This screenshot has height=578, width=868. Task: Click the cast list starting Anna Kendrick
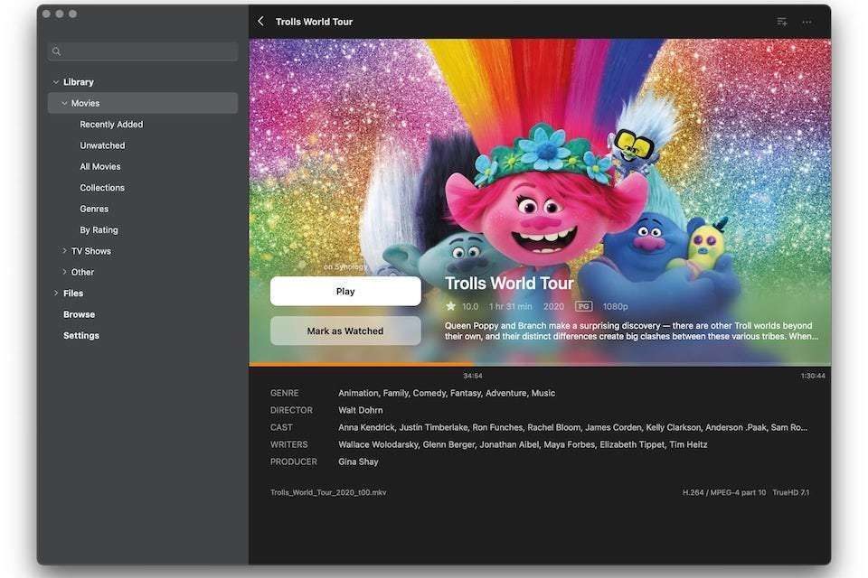[573, 427]
